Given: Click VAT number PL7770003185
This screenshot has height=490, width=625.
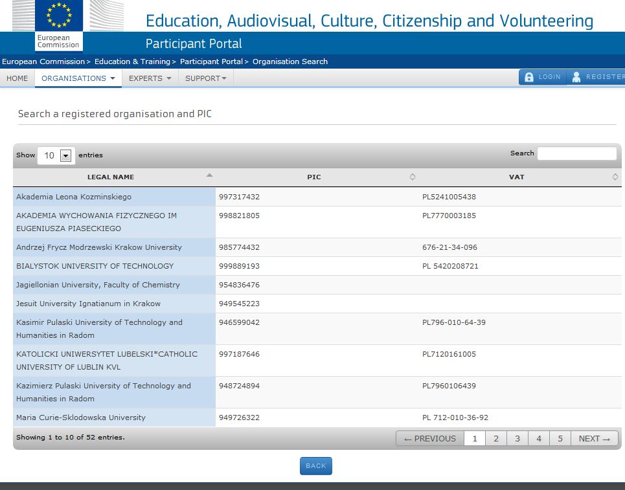Looking at the screenshot, I should [x=449, y=216].
